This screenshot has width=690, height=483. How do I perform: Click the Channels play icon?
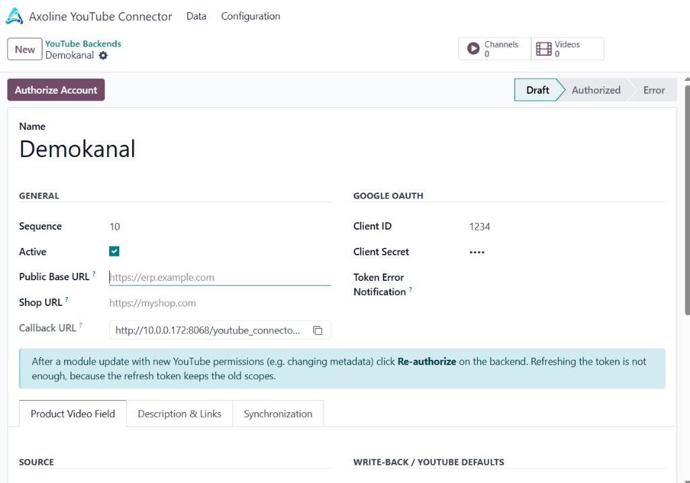point(473,49)
